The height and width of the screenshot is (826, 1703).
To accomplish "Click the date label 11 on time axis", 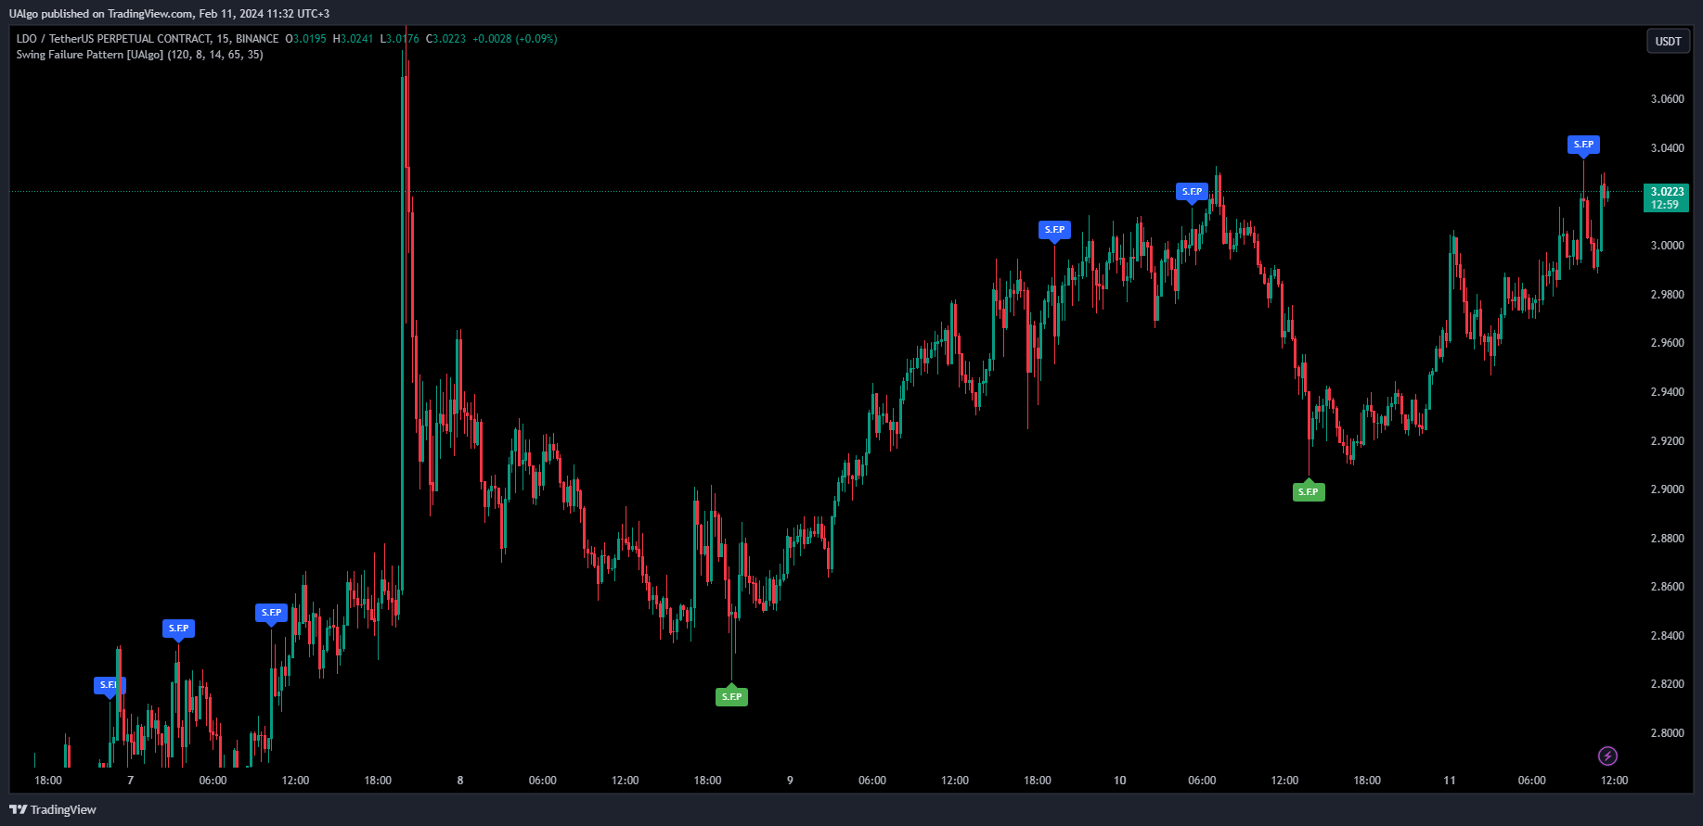I will click(x=1450, y=781).
